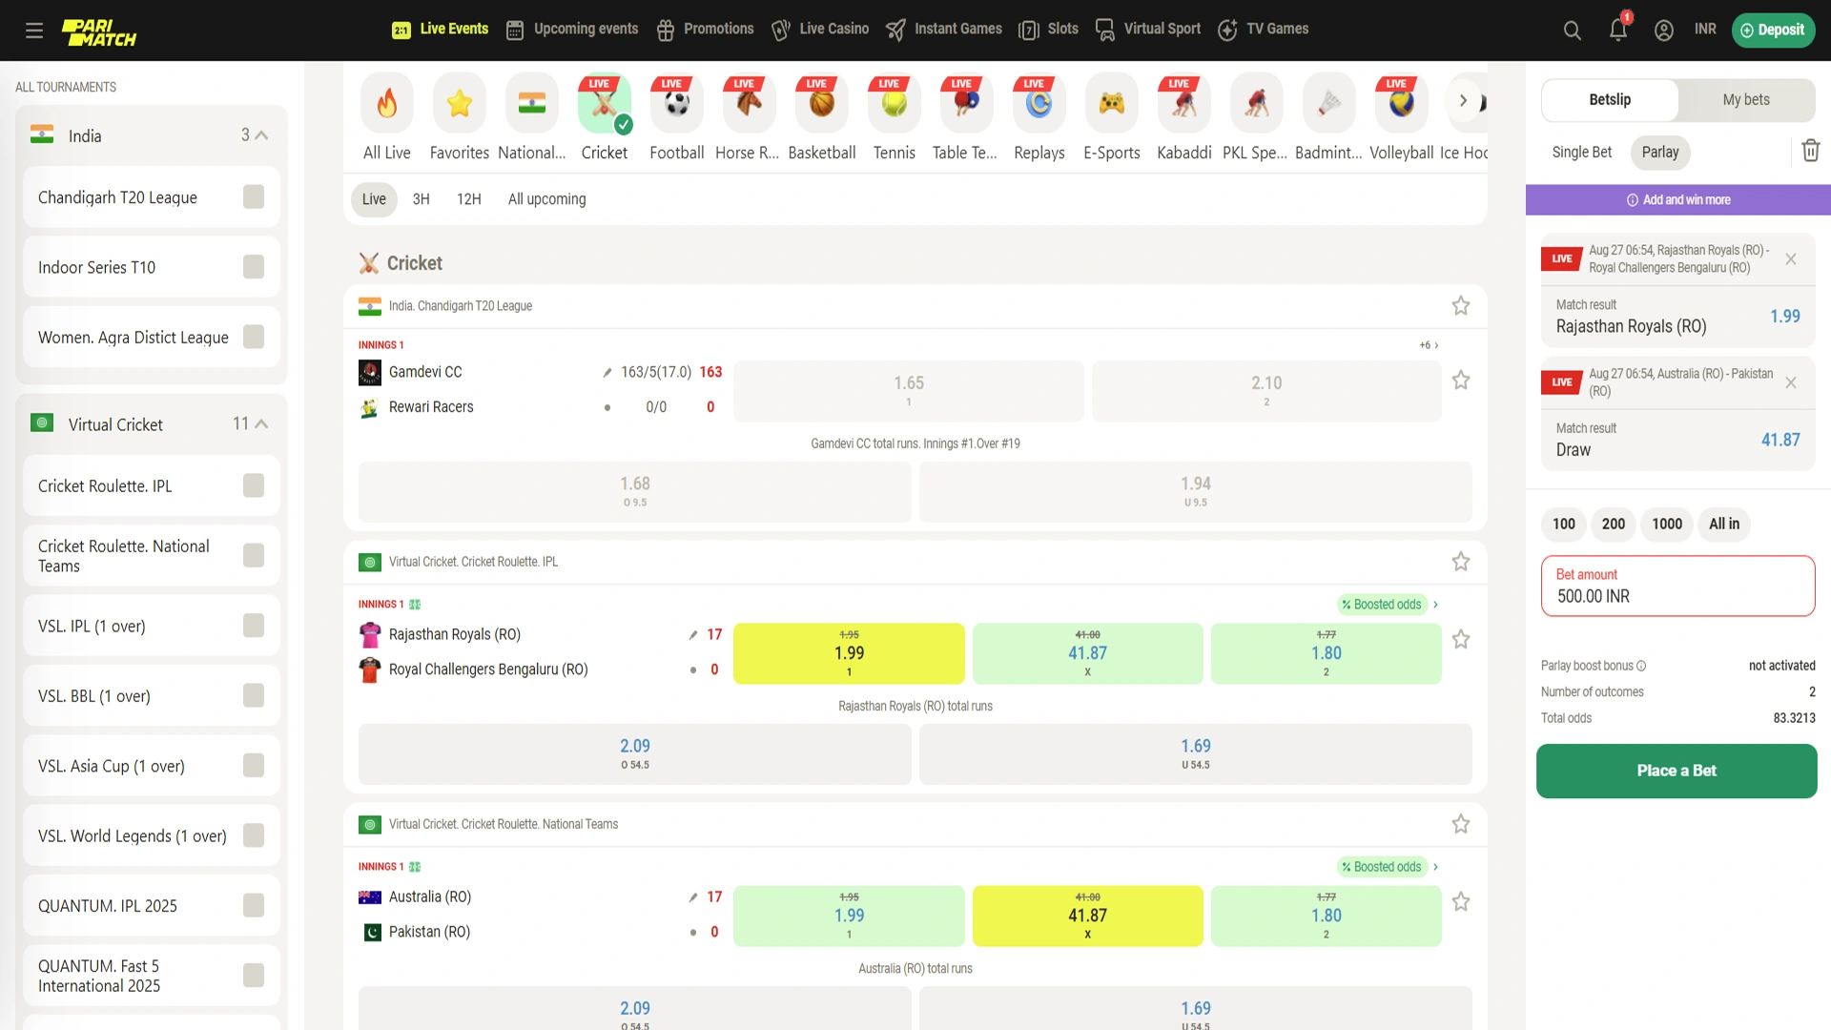Switch to the My bets tab

tap(1745, 100)
